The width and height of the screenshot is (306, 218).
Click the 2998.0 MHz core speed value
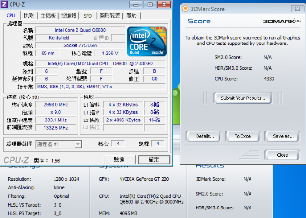pos(56,105)
